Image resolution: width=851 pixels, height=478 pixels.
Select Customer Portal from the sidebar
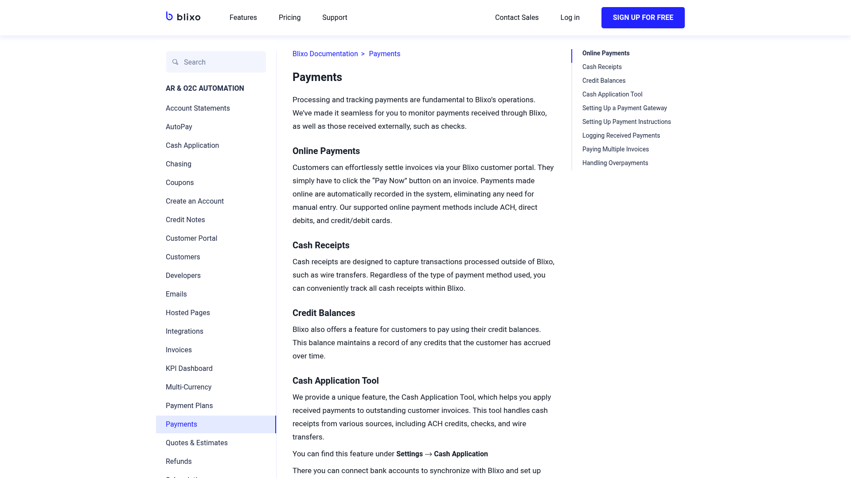coord(191,238)
